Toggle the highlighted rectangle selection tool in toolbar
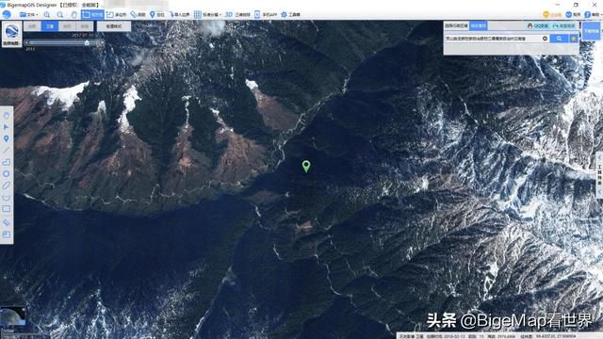This screenshot has width=603, height=339. click(x=92, y=15)
